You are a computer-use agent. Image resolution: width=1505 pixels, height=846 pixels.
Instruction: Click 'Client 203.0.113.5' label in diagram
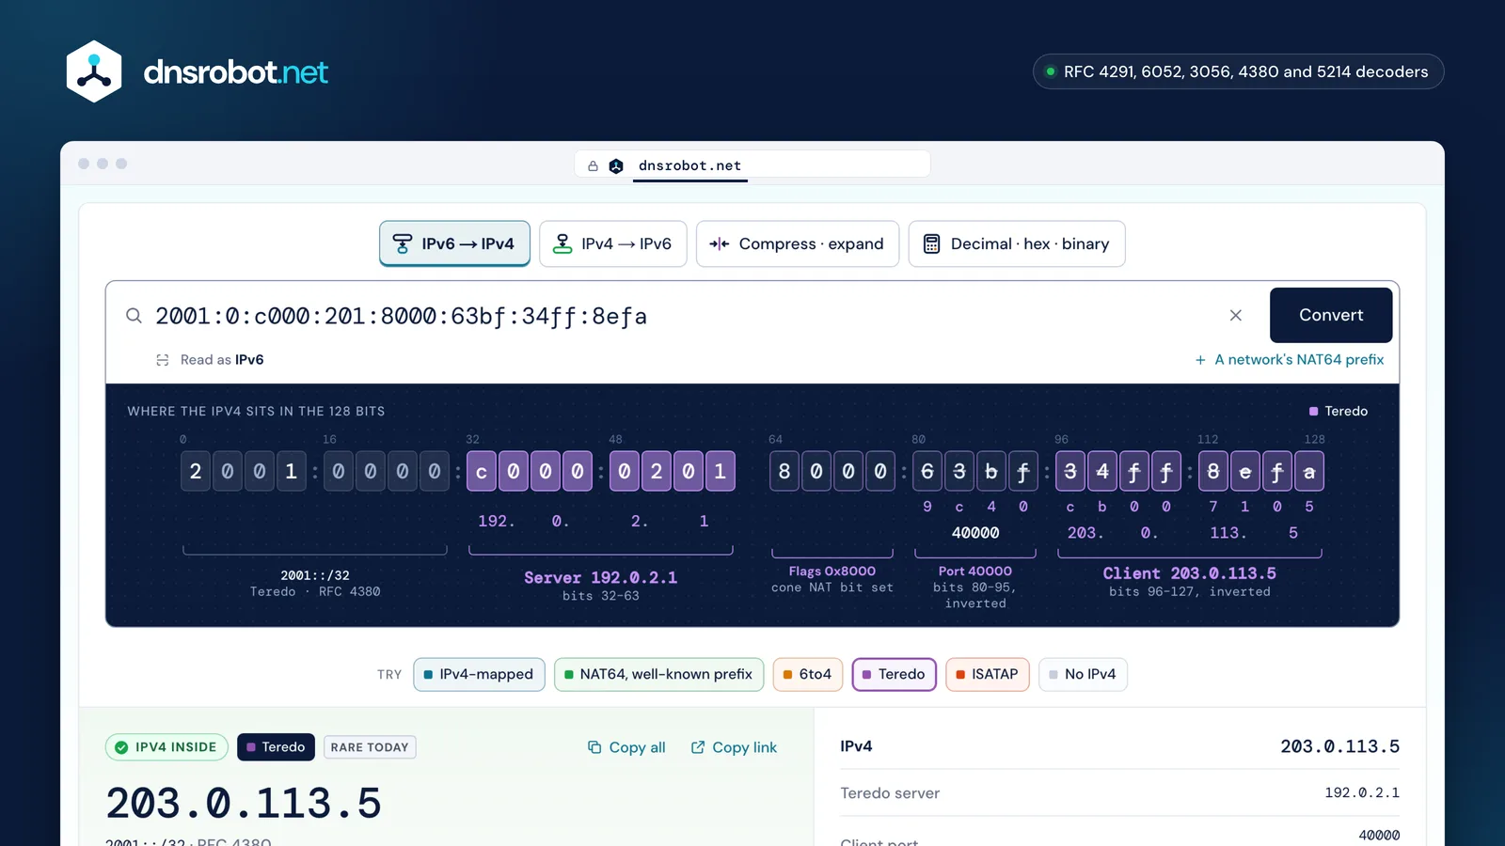1189,573
